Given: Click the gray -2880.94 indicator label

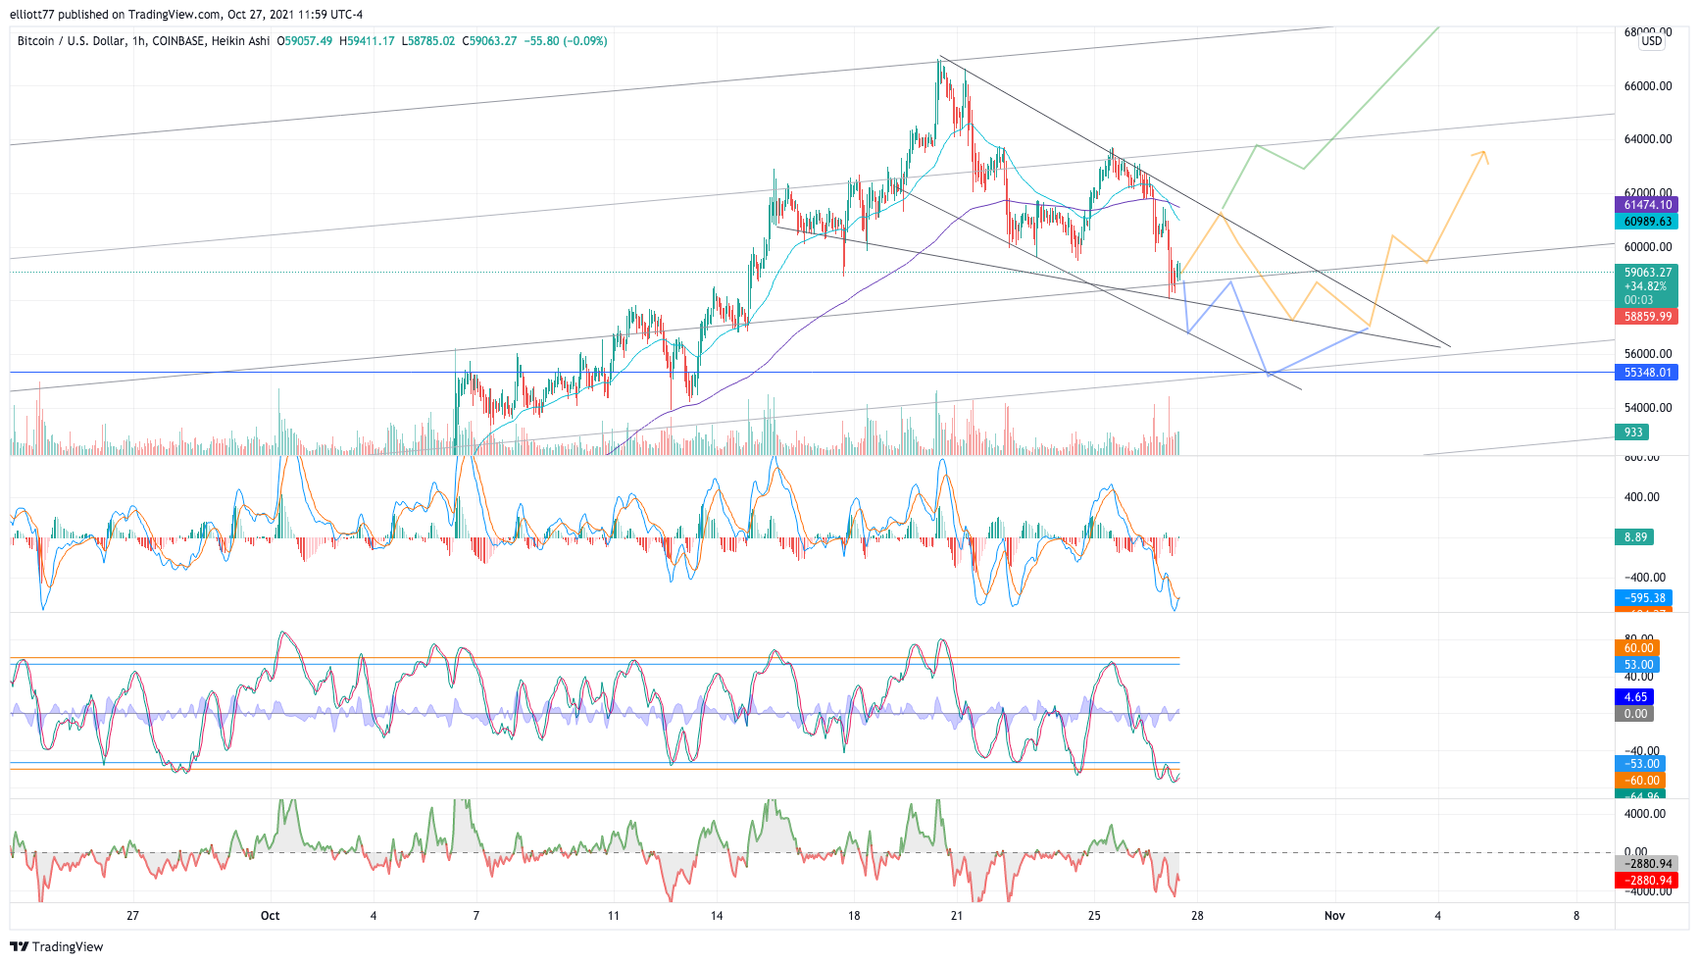Looking at the screenshot, I should (x=1646, y=864).
